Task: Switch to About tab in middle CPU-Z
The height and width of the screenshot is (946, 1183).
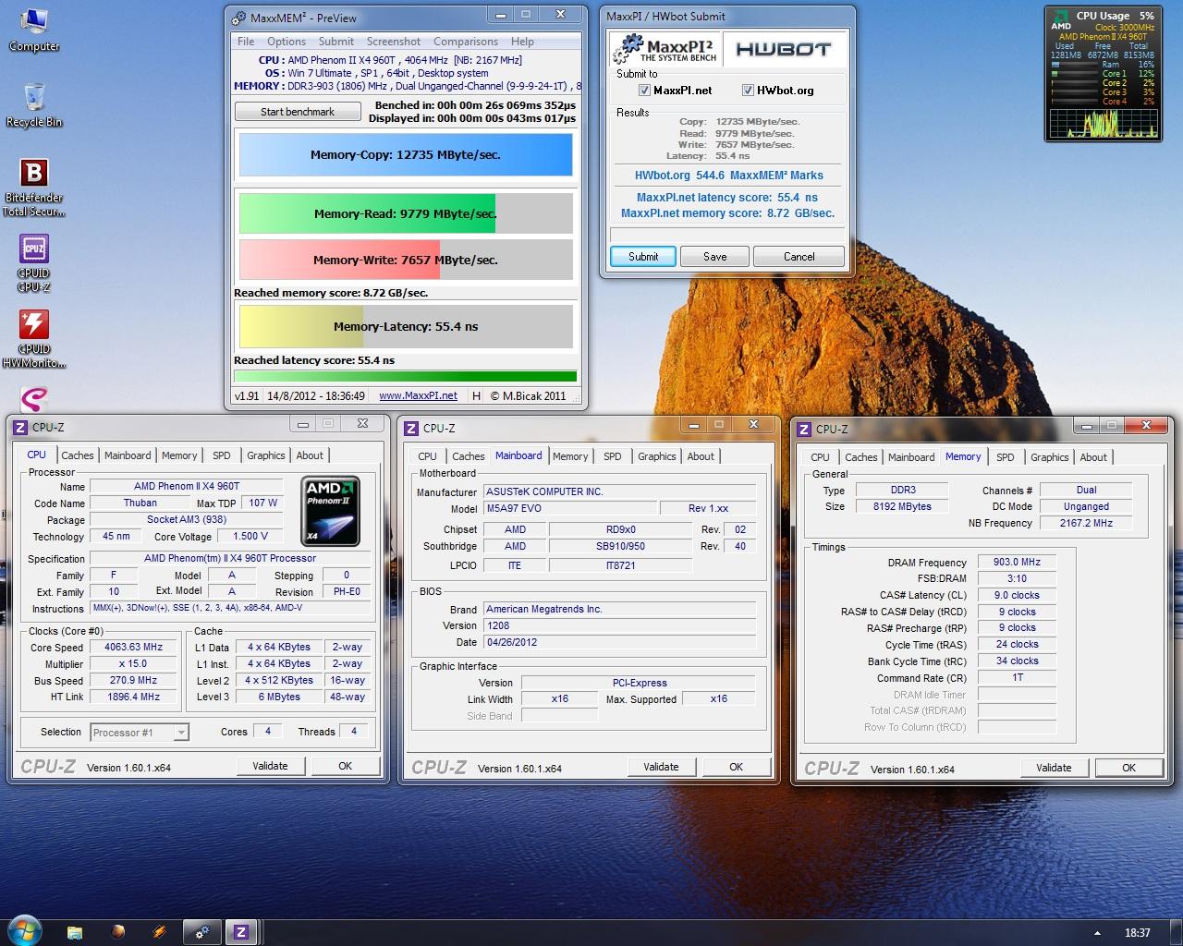Action: [701, 456]
